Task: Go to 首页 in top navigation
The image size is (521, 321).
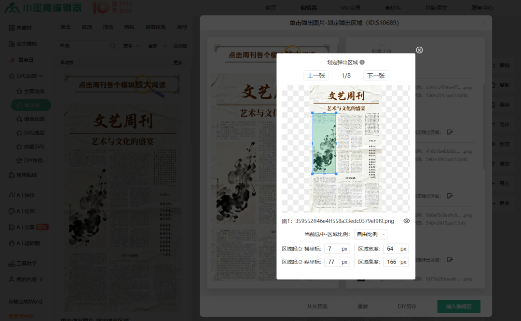Action: pos(271,8)
